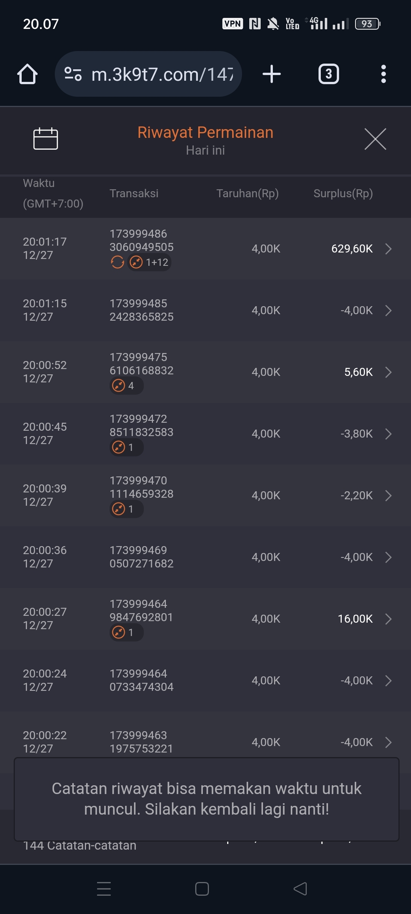This screenshot has height=914, width=411.
Task: Open the browser three-dot menu
Action: point(383,74)
